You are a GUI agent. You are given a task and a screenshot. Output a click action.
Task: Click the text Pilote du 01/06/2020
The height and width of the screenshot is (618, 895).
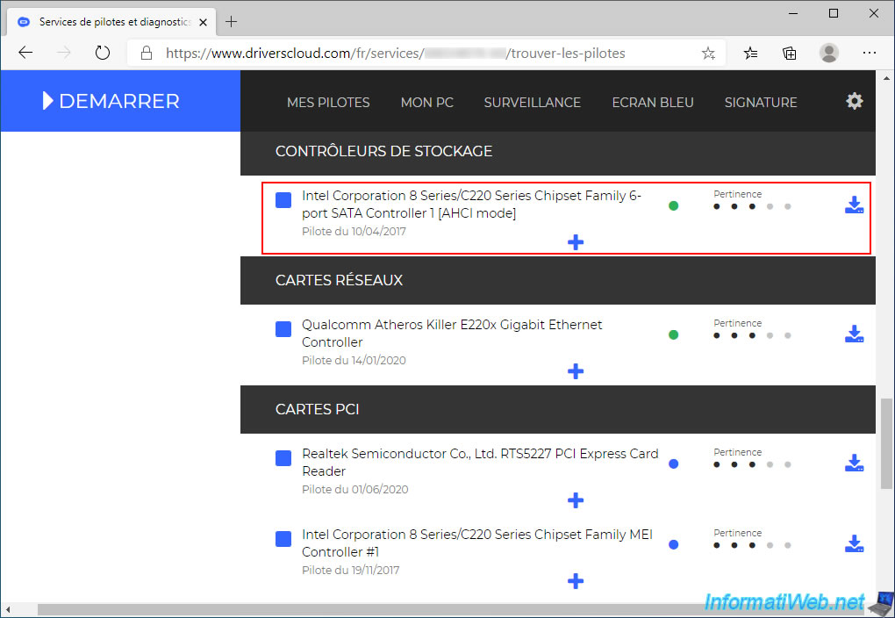(x=355, y=490)
